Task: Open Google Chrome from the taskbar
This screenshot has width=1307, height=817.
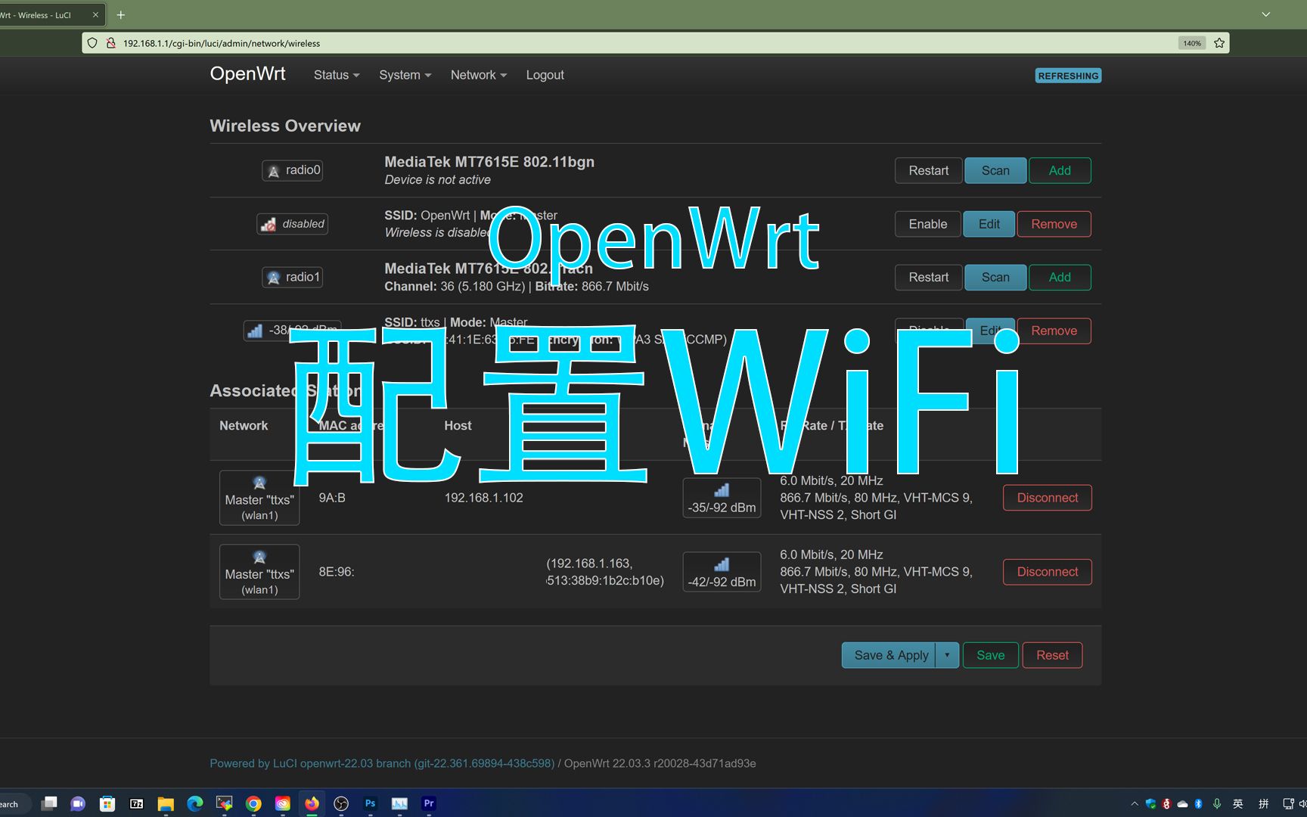Action: tap(253, 803)
